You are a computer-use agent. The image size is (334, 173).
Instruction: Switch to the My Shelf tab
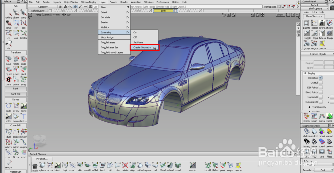click(x=42, y=159)
